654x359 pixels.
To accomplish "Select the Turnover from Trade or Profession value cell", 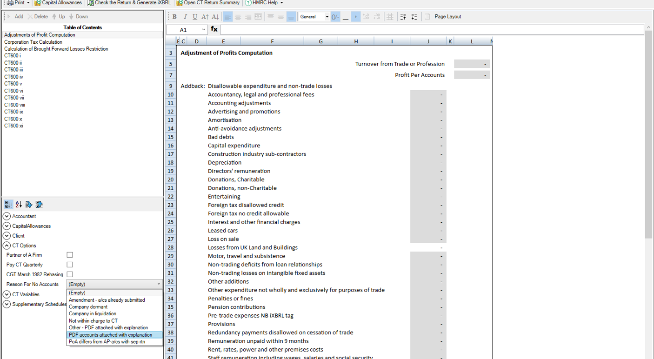I will [x=472, y=64].
